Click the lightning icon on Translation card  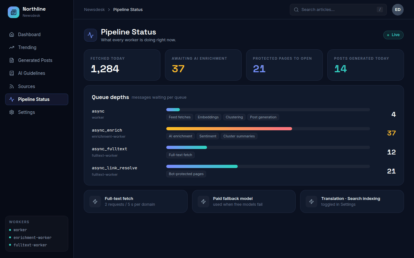(x=311, y=202)
